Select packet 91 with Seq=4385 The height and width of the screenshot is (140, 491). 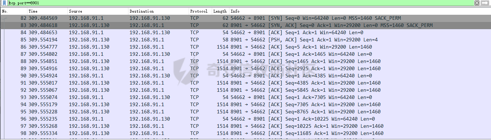pos(245,83)
